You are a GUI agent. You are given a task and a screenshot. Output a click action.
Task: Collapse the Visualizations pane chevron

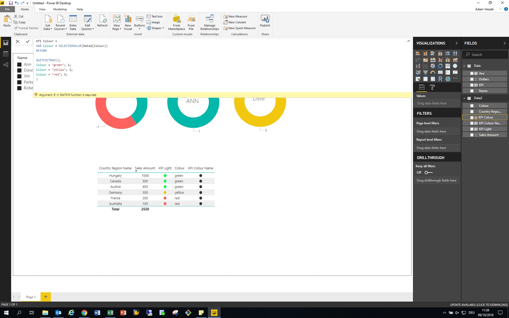(456, 43)
